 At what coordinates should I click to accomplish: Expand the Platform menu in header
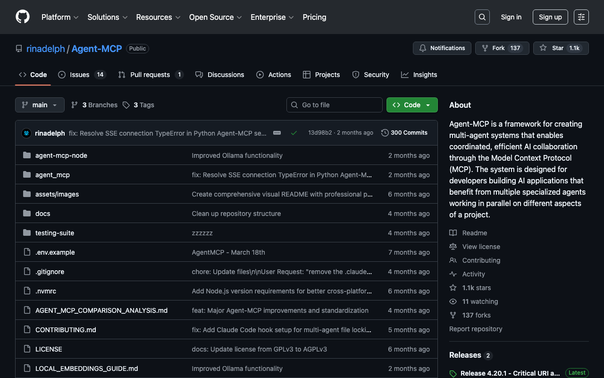point(59,17)
